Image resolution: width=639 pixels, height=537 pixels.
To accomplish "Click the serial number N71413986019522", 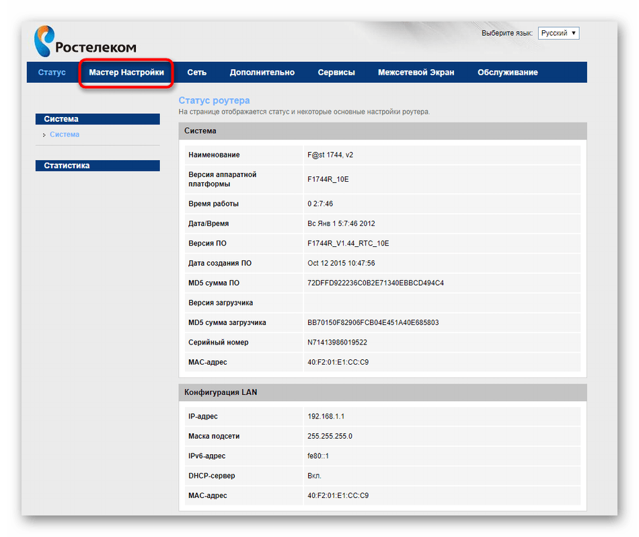I will (337, 343).
